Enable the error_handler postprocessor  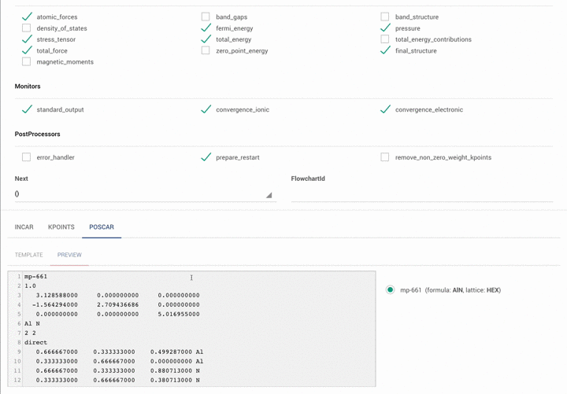coord(27,157)
